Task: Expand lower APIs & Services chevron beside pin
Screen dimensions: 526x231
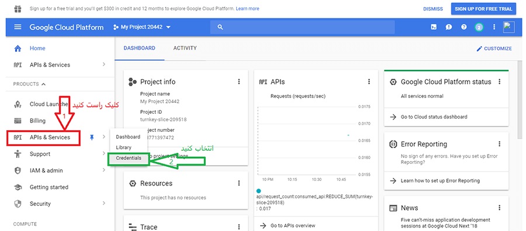Action: [x=103, y=136]
